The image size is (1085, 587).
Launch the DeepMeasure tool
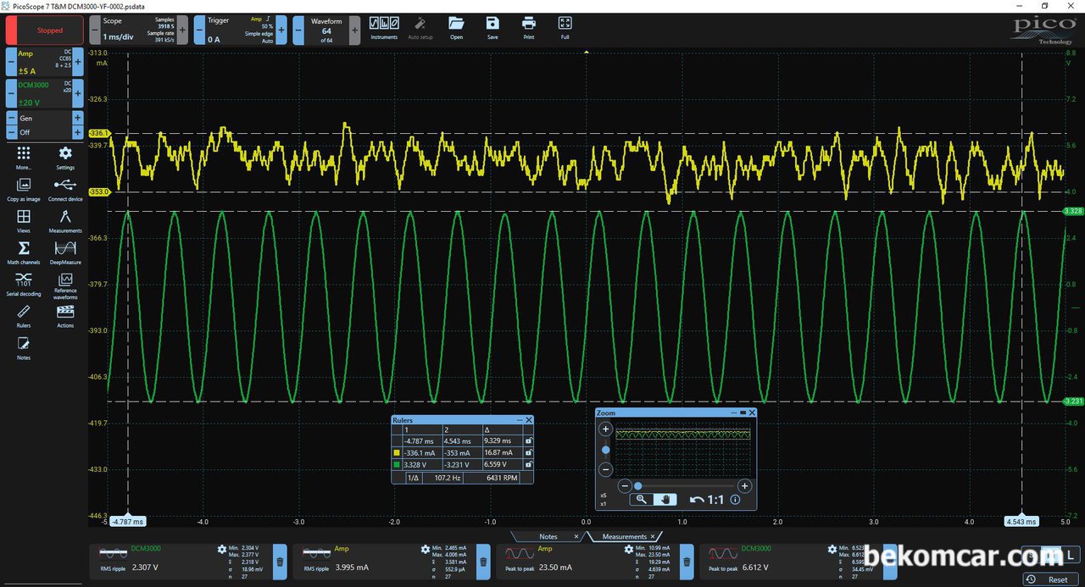coord(65,252)
